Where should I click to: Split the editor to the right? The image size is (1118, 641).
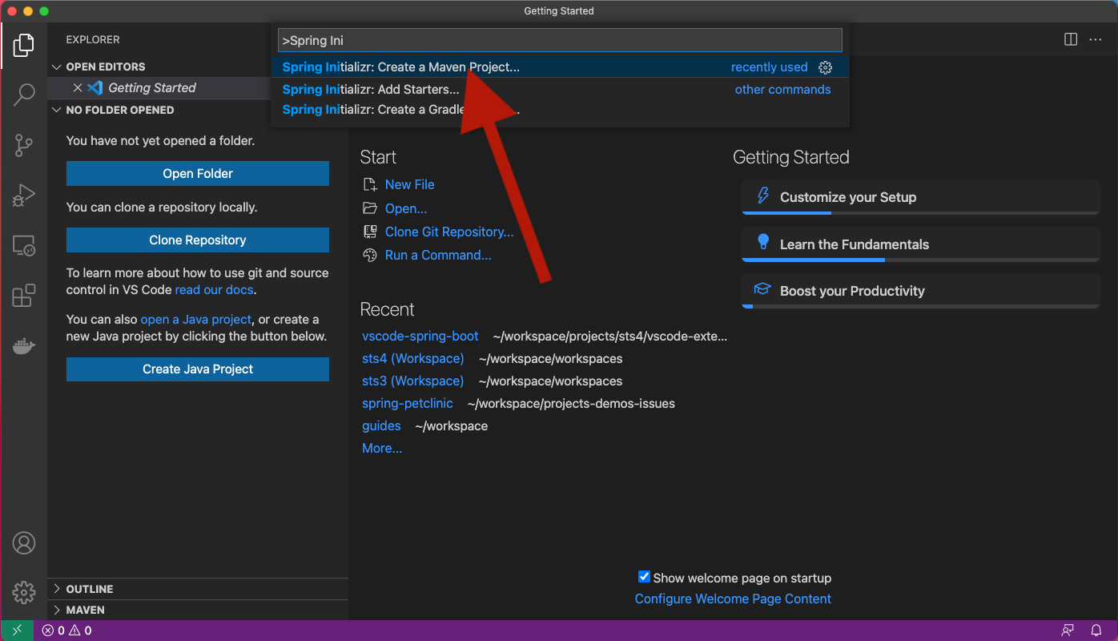[x=1071, y=39]
